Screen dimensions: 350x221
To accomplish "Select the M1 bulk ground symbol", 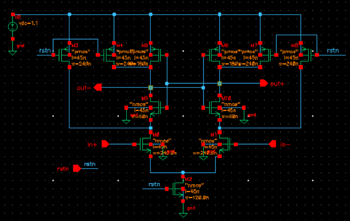I will 203,158.
